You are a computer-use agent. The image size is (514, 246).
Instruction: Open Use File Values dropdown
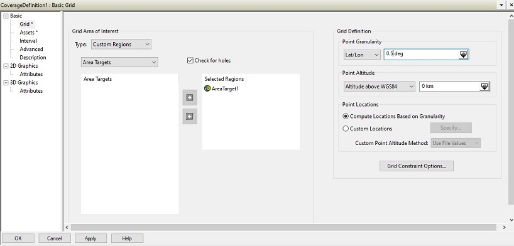pos(456,143)
